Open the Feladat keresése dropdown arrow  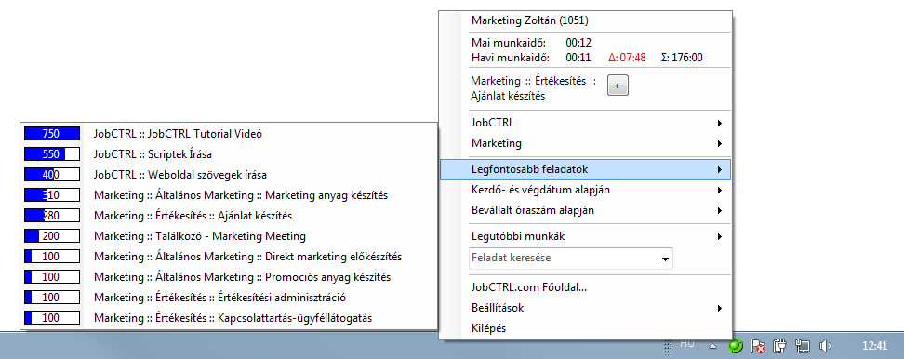665,259
